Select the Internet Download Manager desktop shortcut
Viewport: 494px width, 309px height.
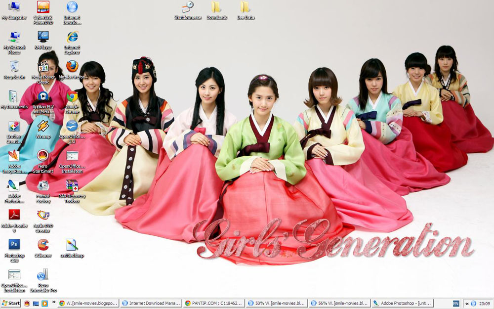point(72,13)
